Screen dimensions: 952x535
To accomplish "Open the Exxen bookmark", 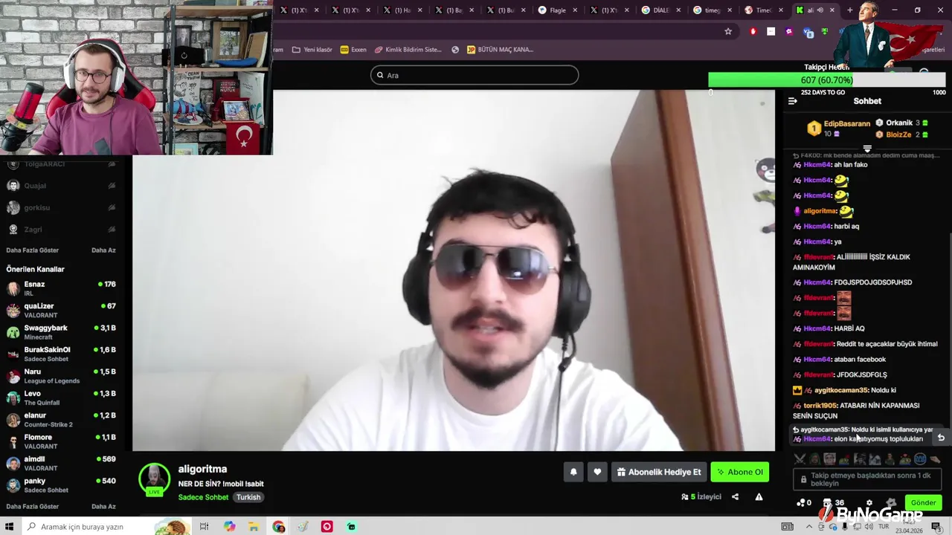I will tap(353, 50).
